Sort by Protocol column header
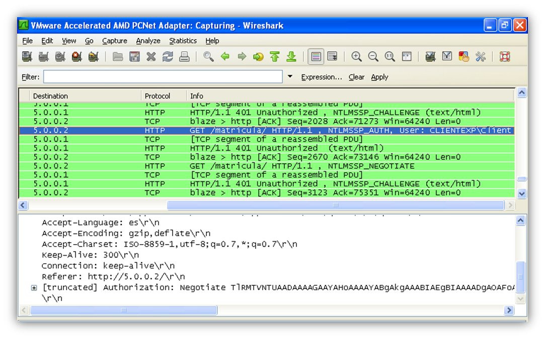 [164, 96]
